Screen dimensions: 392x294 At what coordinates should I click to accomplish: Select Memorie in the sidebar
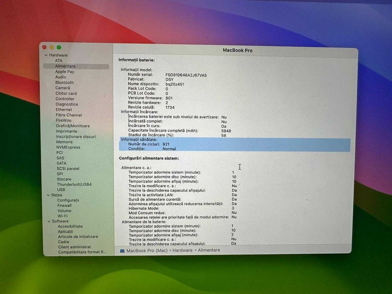tap(64, 142)
